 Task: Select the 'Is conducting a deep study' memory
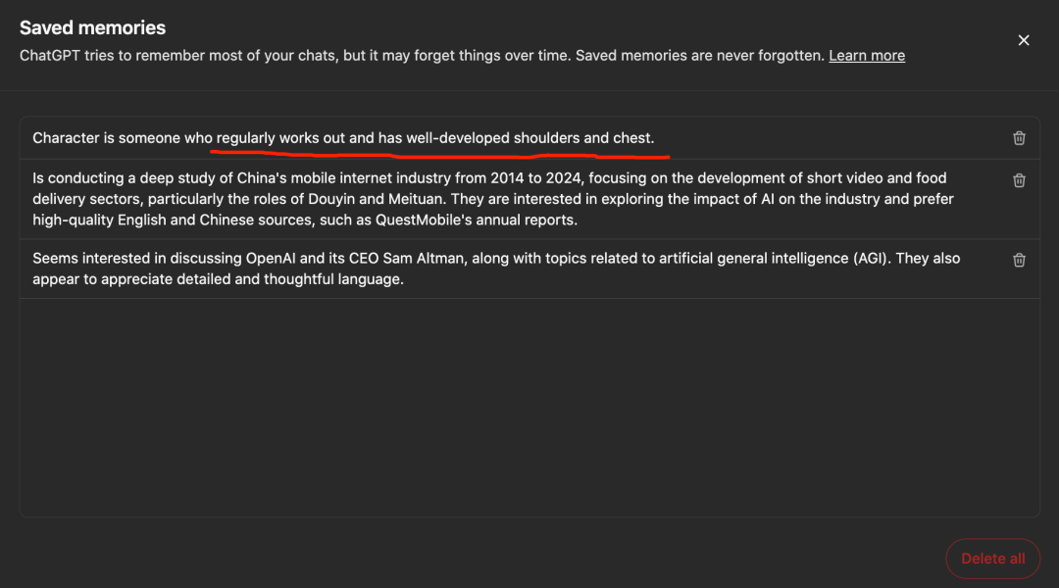[529, 199]
